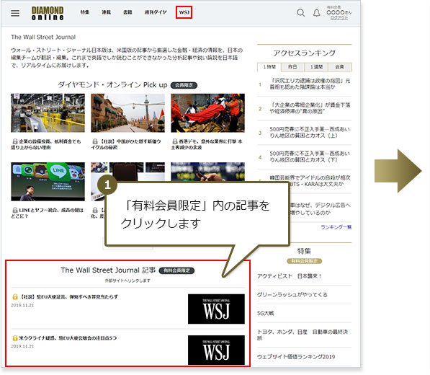Screen dimensions: 430x375
Task: Click the 会員限定 badge next to Pick up heading
Action: point(184,85)
